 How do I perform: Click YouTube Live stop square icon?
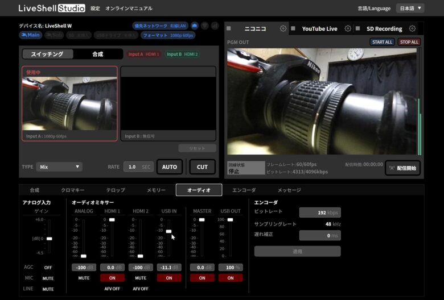[x=293, y=28]
